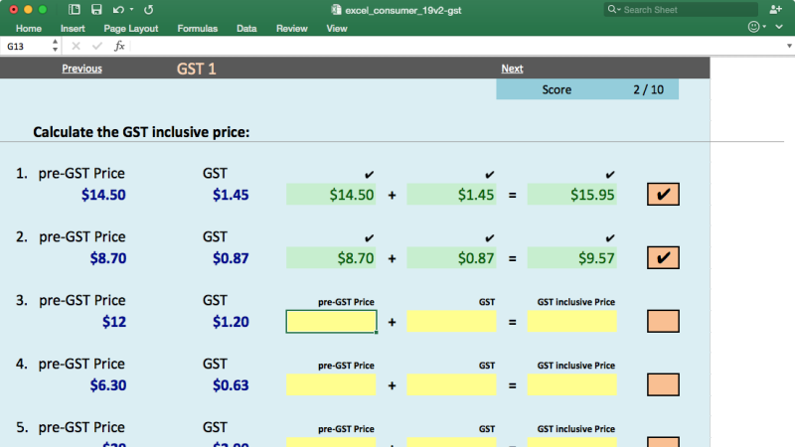Screen dimensions: 795x447
Task: Open the Review ribbon tab
Action: (x=291, y=29)
